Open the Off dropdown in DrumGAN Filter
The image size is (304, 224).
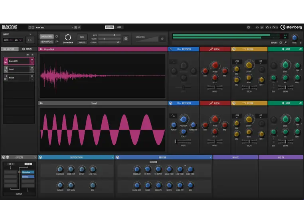[x=261, y=62]
